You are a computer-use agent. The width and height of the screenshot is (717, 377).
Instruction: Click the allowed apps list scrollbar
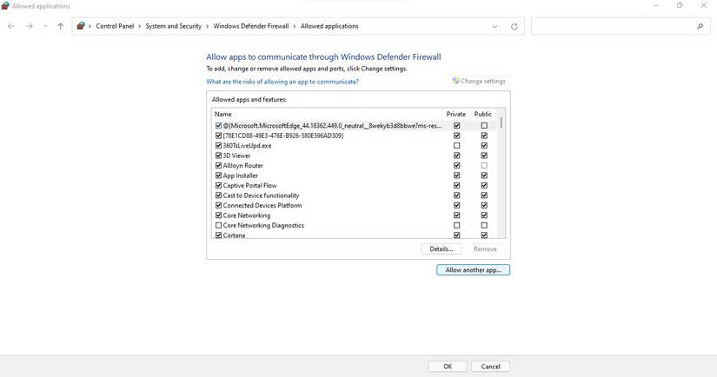coord(501,174)
